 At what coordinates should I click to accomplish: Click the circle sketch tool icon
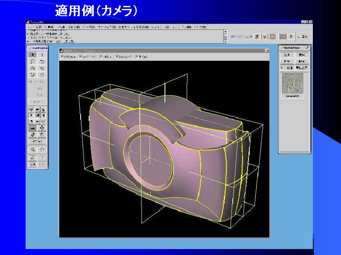[42, 75]
